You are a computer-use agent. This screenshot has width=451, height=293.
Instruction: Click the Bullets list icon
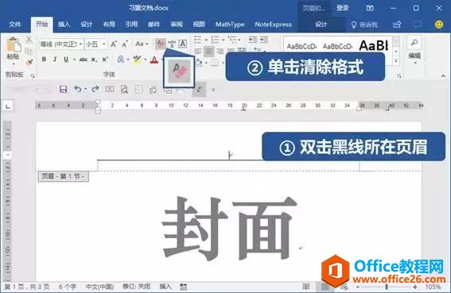[x=198, y=40]
